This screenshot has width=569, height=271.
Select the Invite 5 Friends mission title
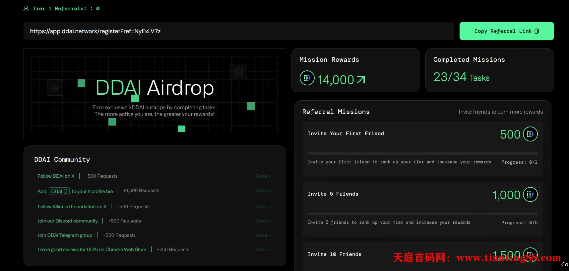coord(333,194)
